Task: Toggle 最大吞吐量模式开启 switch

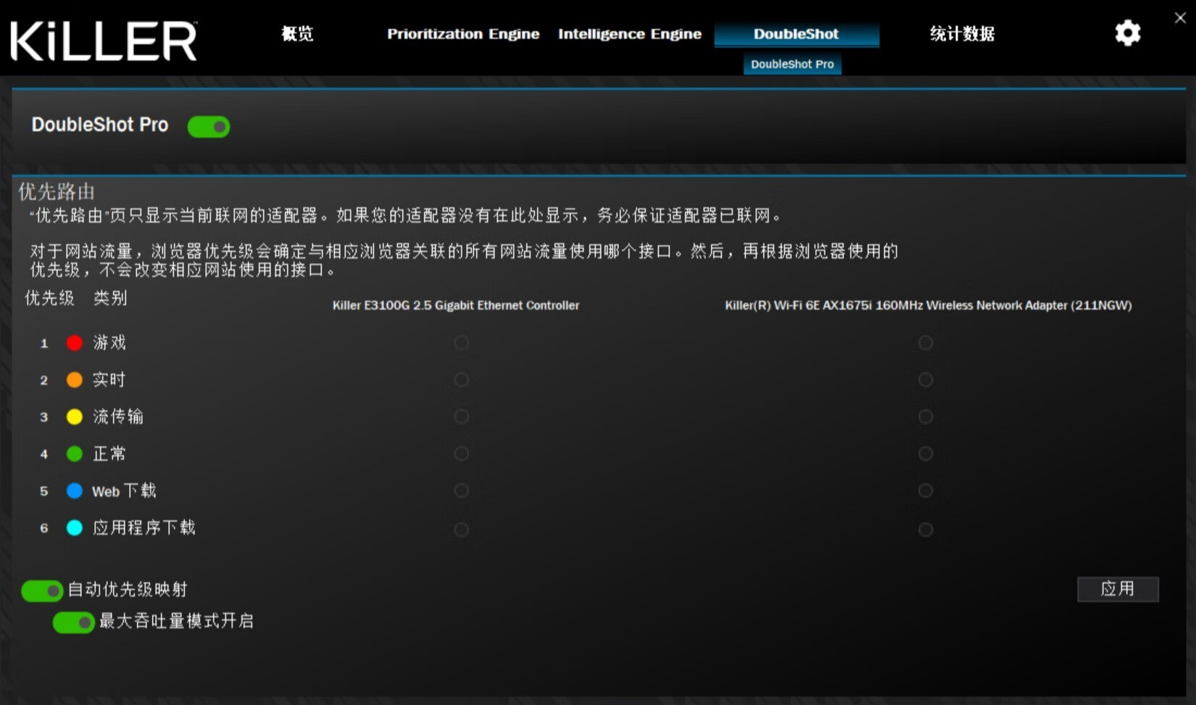Action: [73, 622]
